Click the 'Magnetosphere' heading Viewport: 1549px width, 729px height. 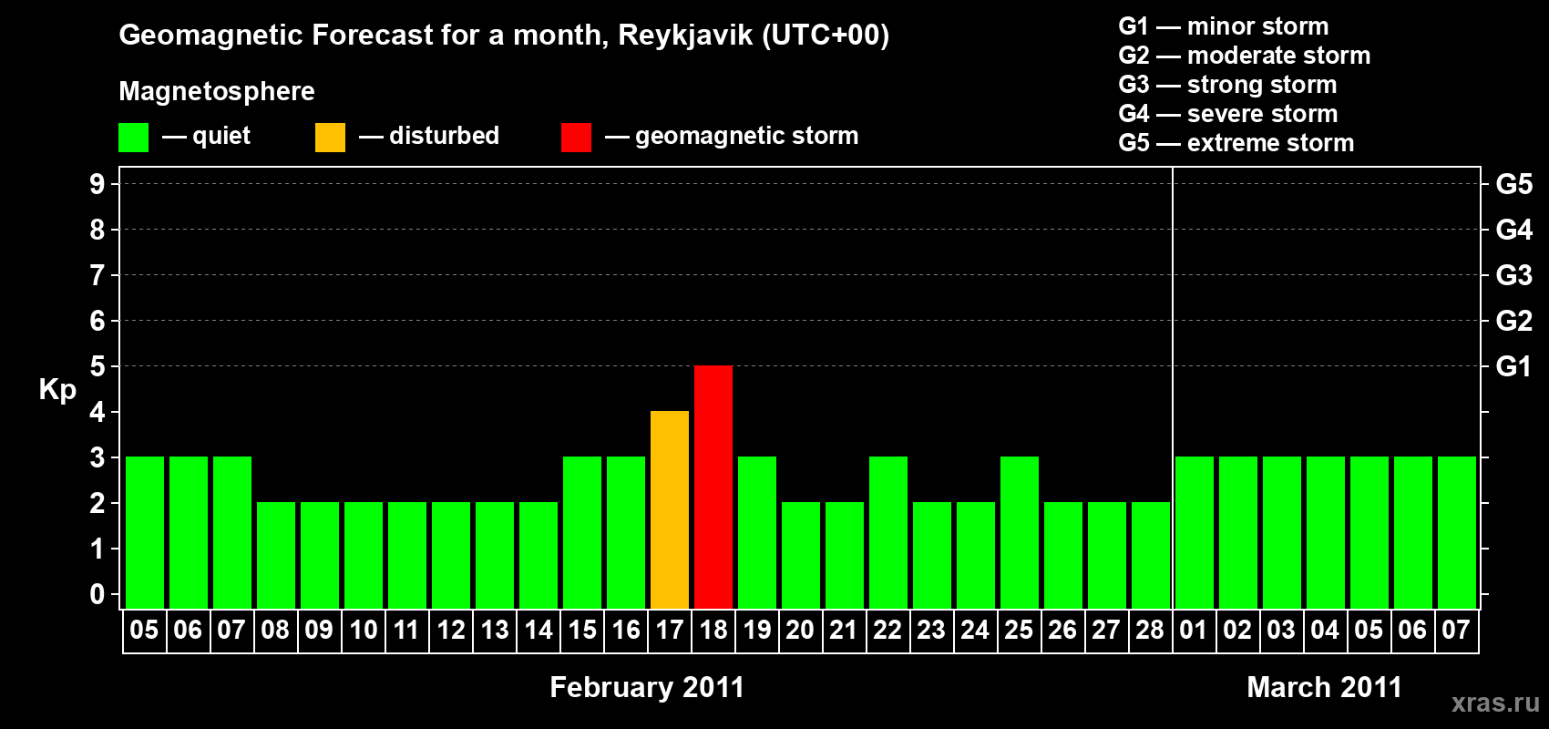[x=217, y=91]
